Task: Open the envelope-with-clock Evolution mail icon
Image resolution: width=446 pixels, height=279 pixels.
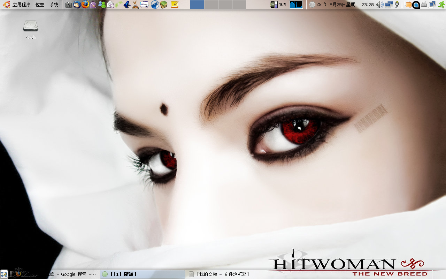Action: 111,5
